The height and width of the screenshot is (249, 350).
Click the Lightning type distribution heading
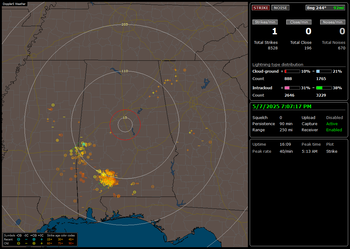(x=278, y=64)
